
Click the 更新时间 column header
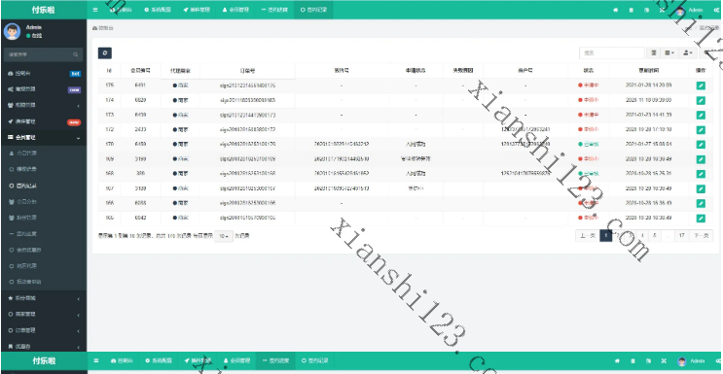649,71
